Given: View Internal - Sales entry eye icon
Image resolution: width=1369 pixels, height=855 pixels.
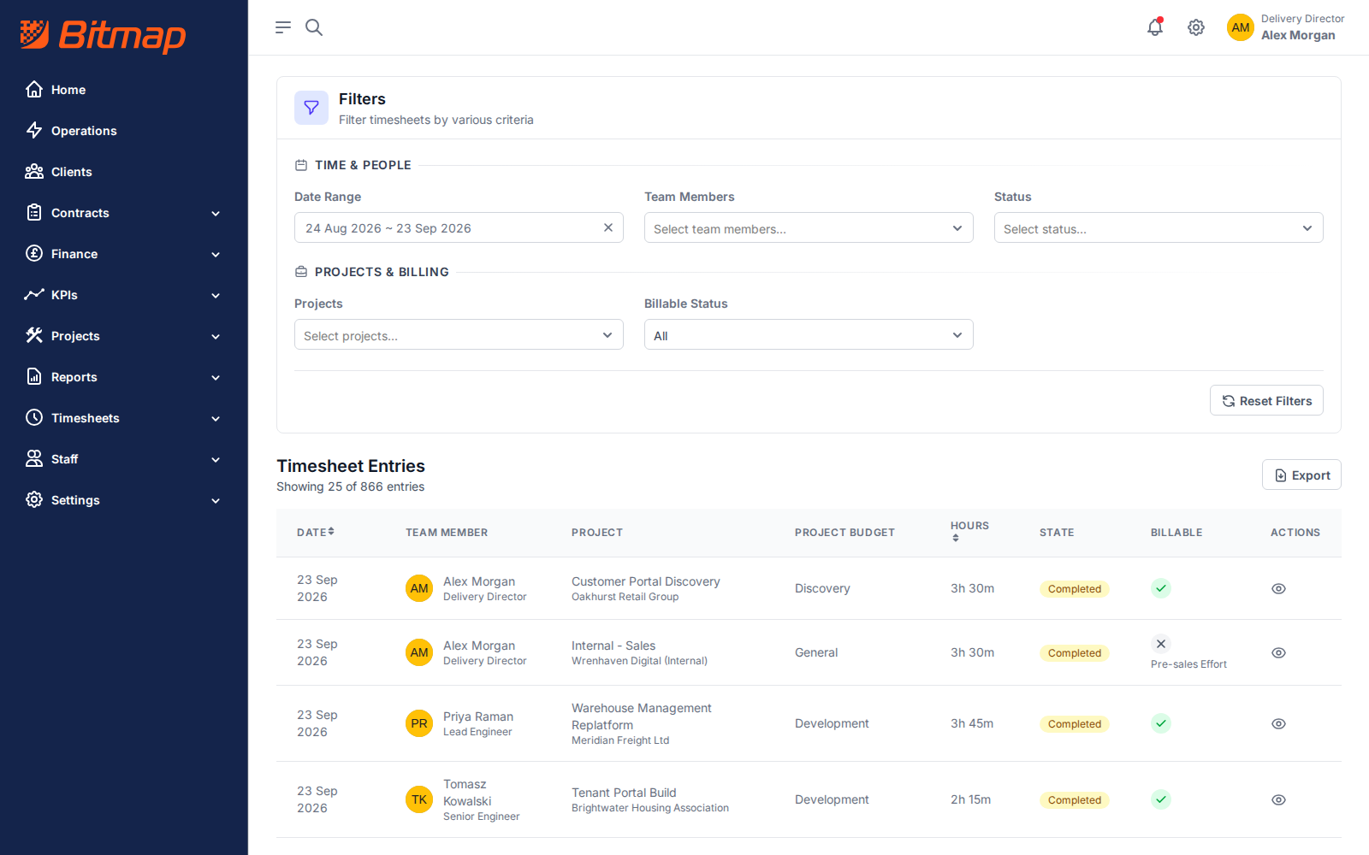Looking at the screenshot, I should [x=1278, y=652].
